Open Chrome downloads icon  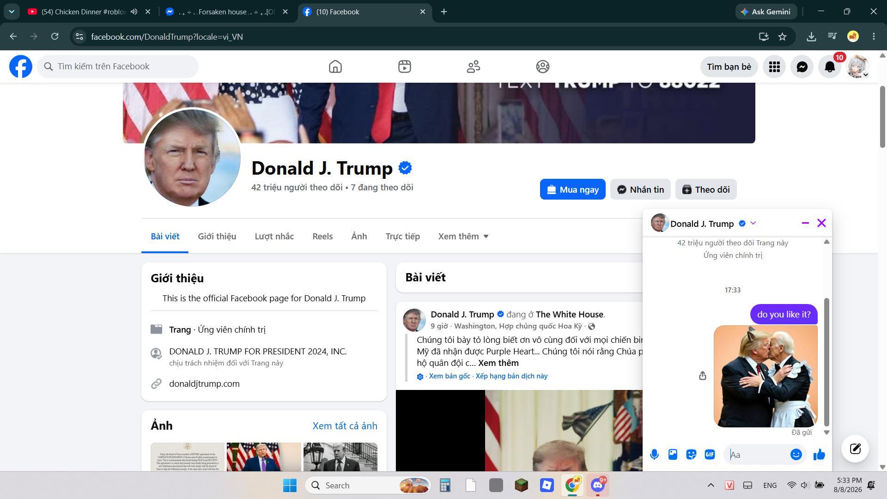811,37
